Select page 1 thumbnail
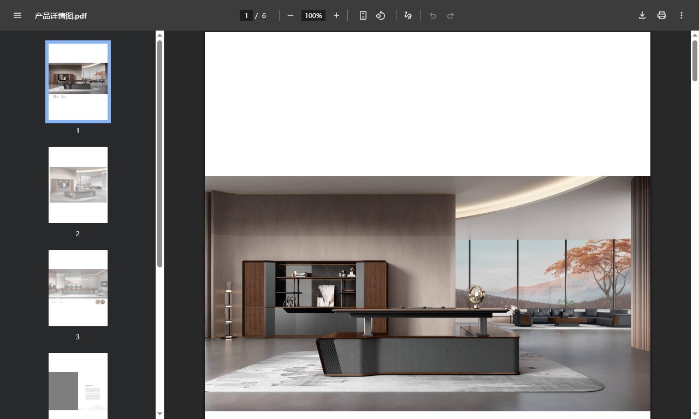This screenshot has width=699, height=419. tap(78, 82)
